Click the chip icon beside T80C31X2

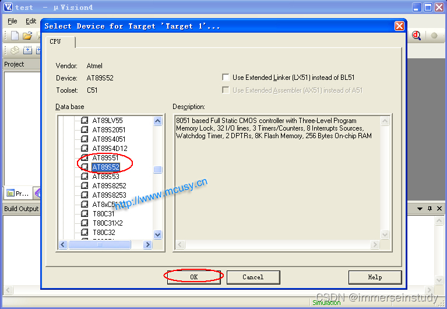click(x=85, y=223)
